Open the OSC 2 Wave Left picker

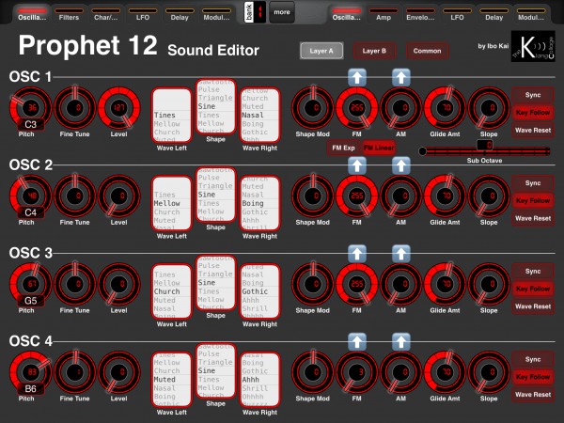coord(172,204)
